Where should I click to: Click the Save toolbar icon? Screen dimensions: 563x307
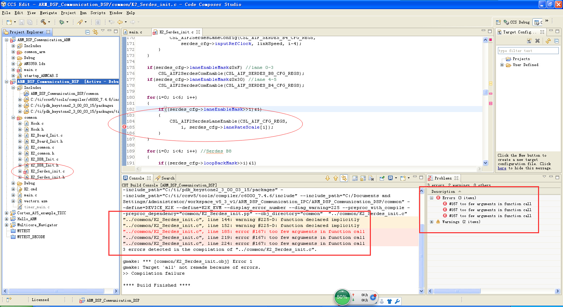(21, 22)
